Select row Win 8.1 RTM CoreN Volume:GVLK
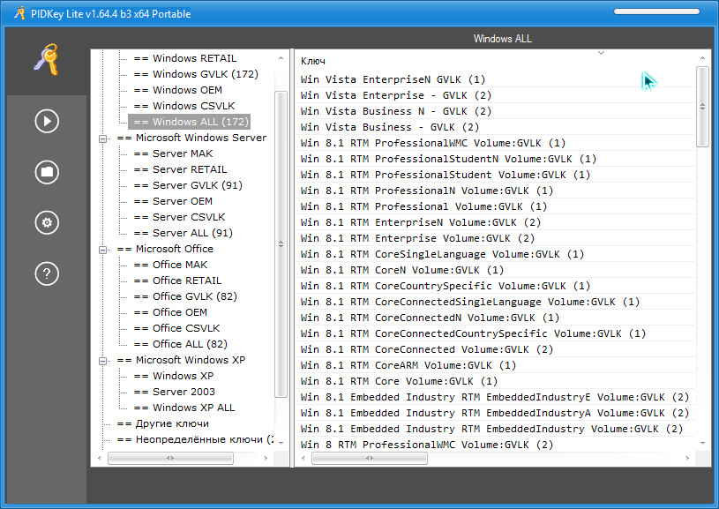 click(x=495, y=270)
